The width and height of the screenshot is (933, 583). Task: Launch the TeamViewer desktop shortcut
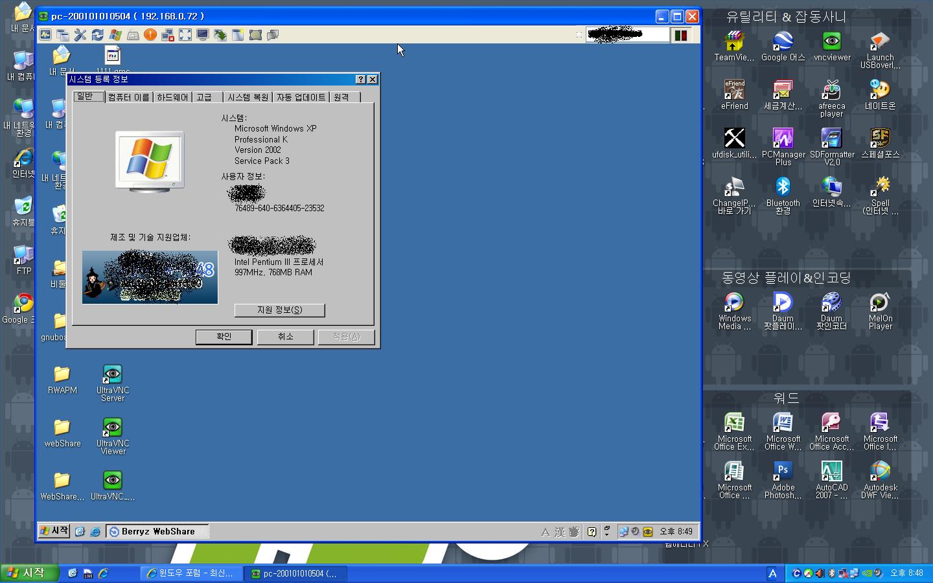[x=734, y=46]
